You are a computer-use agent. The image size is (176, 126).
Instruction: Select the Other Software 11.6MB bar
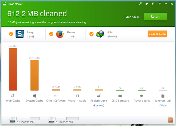pyautogui.click(x=56, y=90)
